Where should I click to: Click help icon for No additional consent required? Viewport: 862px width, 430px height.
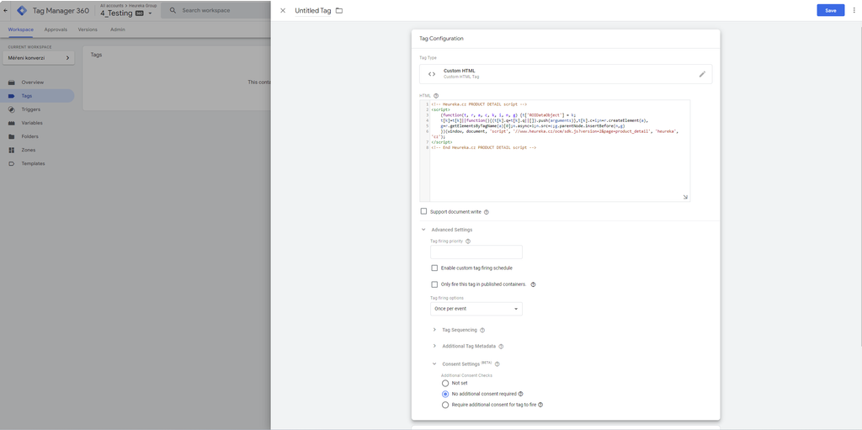(520, 394)
